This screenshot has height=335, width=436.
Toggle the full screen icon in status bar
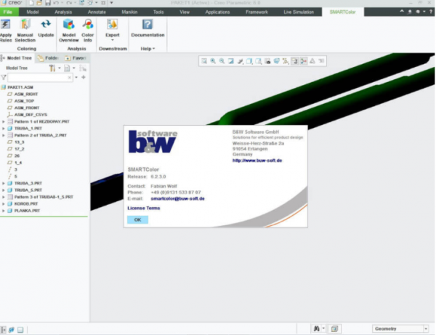tap(20, 330)
